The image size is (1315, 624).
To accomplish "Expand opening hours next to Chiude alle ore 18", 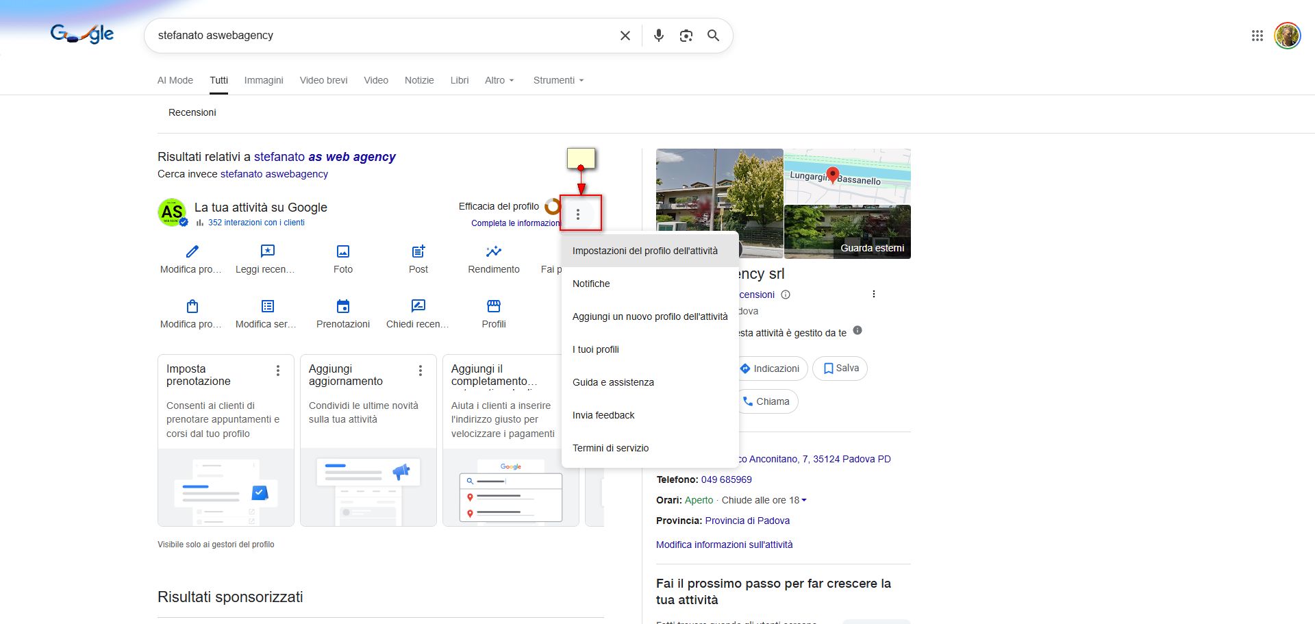I will click(803, 500).
